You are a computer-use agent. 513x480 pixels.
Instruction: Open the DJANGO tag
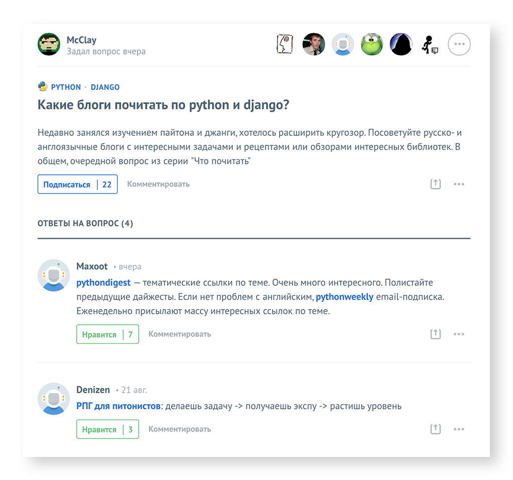(x=105, y=87)
